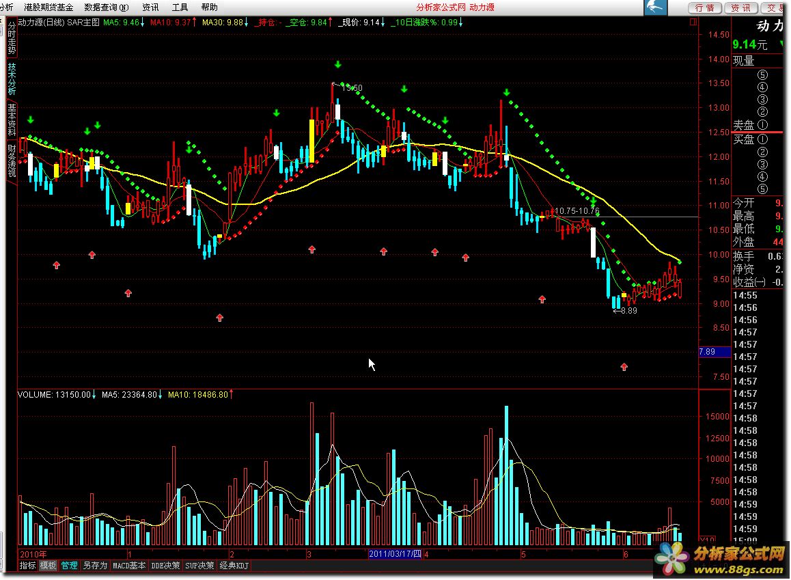Click the 9.14元 current price in quote panel
The image size is (791, 580).
coord(750,44)
